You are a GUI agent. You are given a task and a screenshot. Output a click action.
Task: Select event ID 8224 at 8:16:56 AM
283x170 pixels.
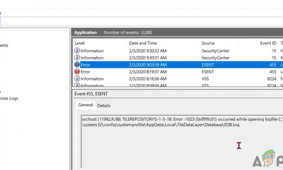click(x=271, y=79)
